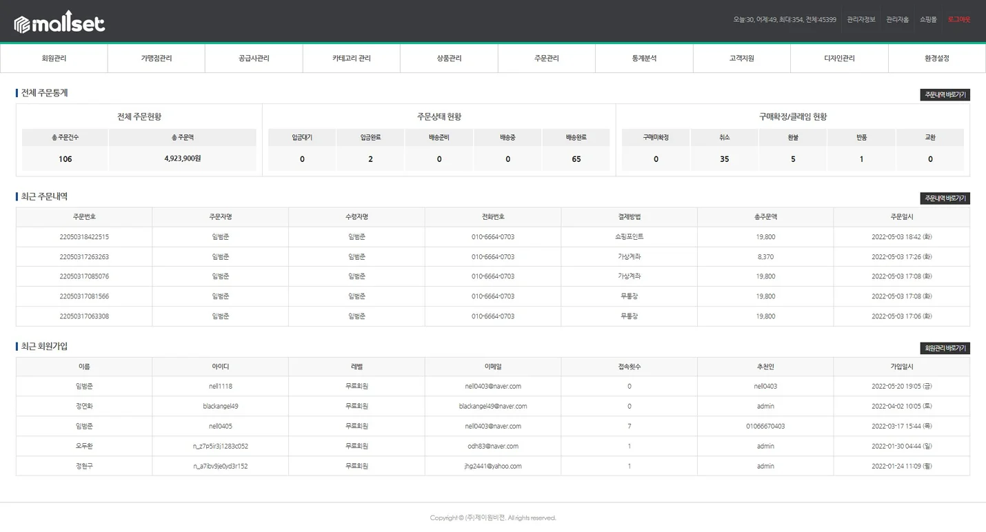This screenshot has height=532, width=986.
Task: Click the 교환 column header
Action: [x=930, y=138]
